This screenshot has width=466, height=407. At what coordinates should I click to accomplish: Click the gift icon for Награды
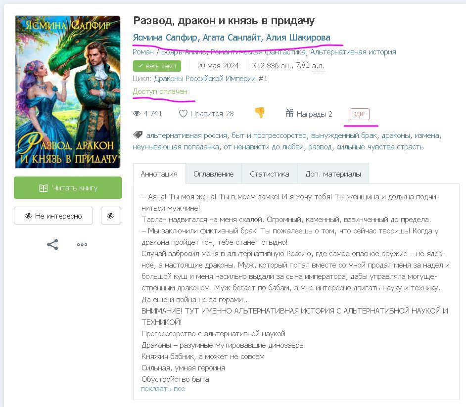(289, 113)
